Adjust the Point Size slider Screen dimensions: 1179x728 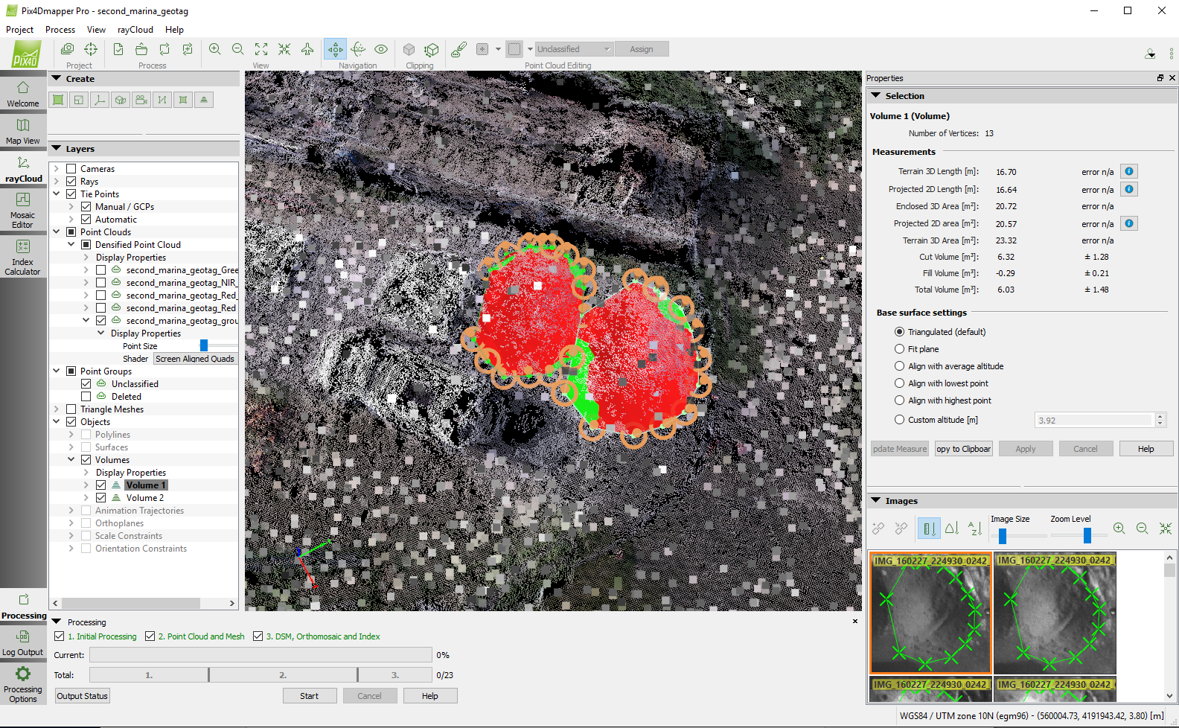[204, 346]
